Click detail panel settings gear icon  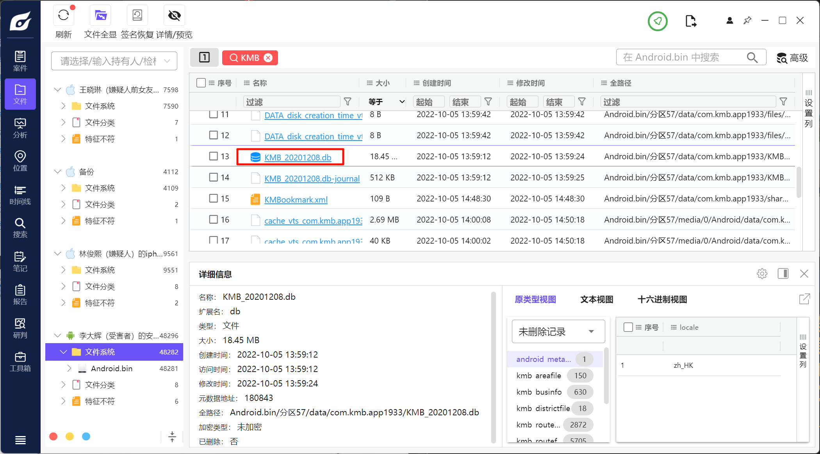[762, 274]
